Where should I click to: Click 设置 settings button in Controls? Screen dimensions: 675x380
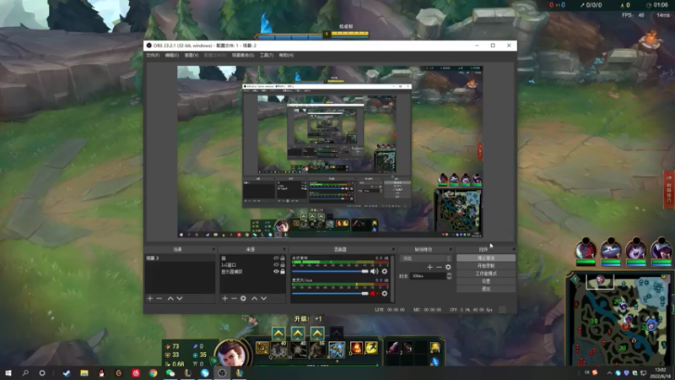(486, 281)
